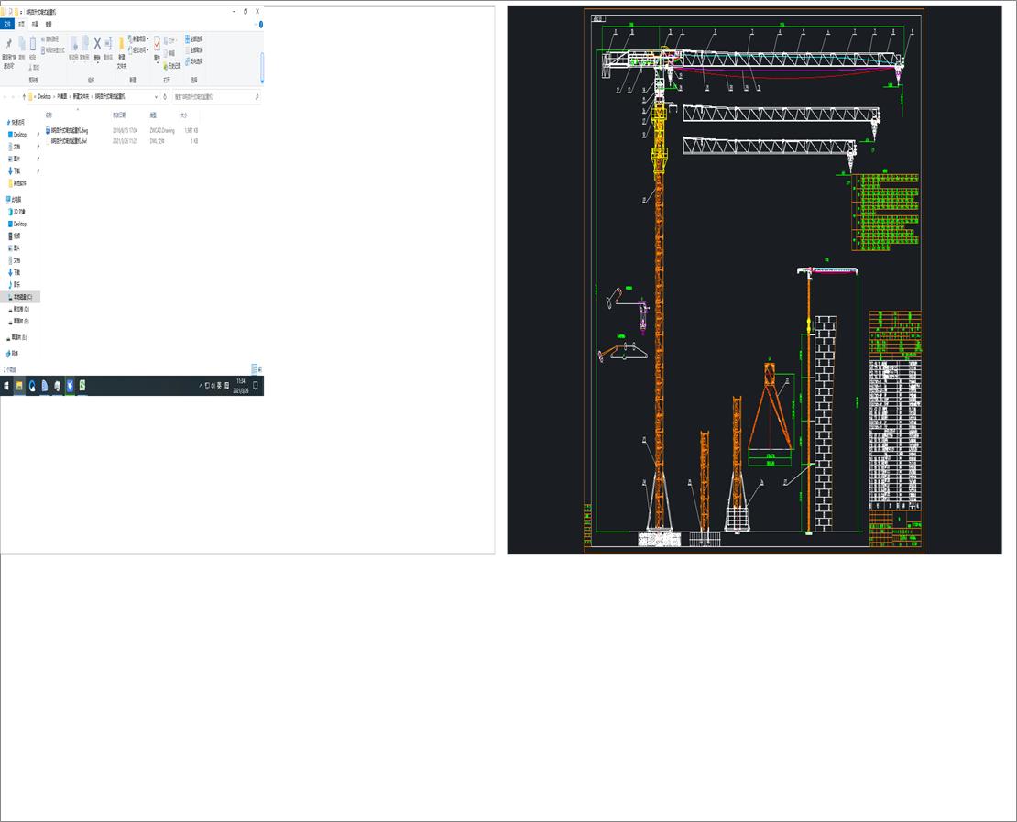Click the Rename ribbon icon
This screenshot has width=1017, height=822.
[108, 43]
